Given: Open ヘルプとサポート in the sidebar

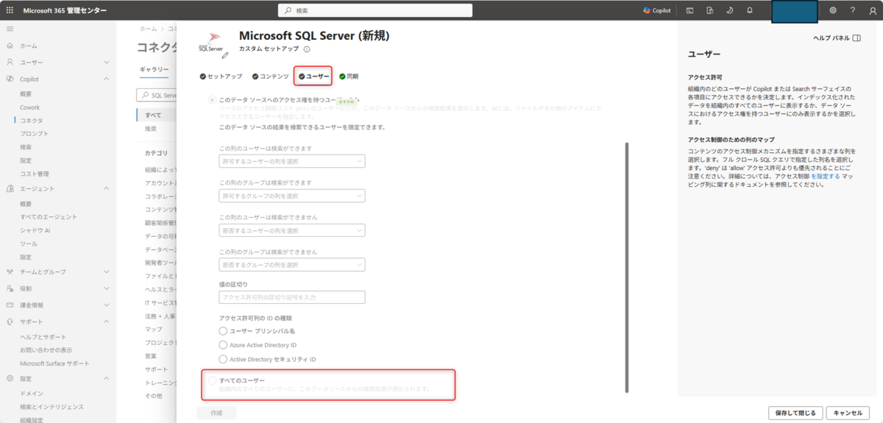Looking at the screenshot, I should point(43,336).
